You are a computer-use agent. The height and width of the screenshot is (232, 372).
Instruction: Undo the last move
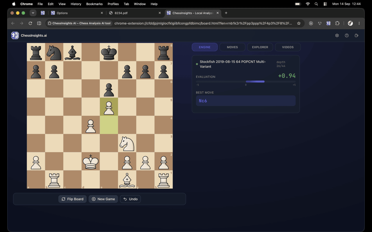coord(130,199)
